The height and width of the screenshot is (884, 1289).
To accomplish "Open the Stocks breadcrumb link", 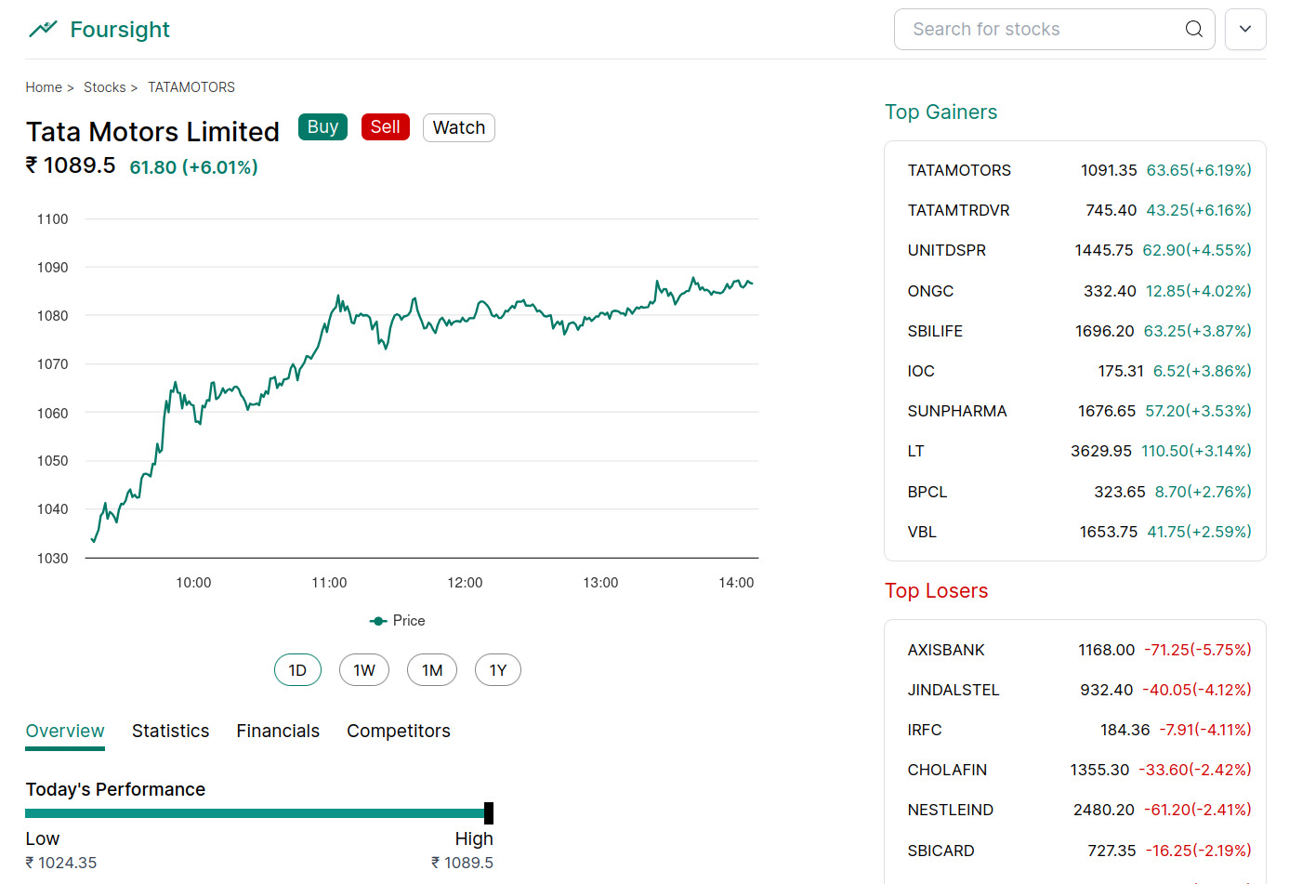I will (x=105, y=86).
